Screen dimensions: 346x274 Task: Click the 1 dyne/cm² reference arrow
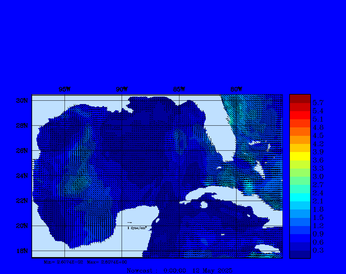[x=129, y=222]
